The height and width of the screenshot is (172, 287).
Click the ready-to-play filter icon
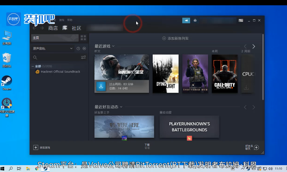pos(84,49)
